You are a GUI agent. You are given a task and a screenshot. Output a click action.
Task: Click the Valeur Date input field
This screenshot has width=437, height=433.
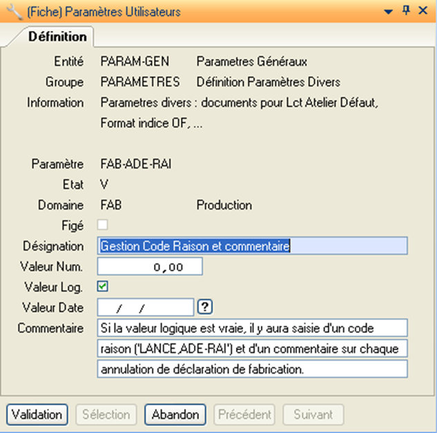coord(146,307)
